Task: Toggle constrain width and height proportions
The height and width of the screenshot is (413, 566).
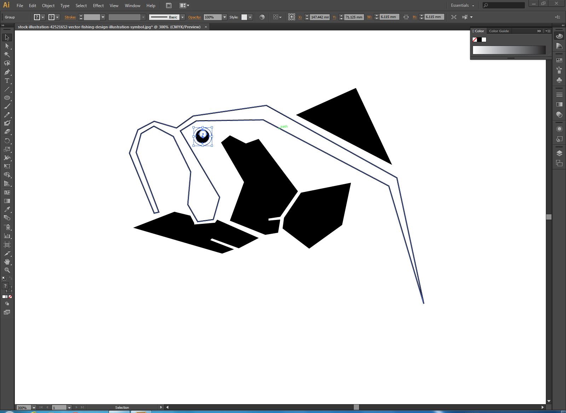Action: (406, 17)
